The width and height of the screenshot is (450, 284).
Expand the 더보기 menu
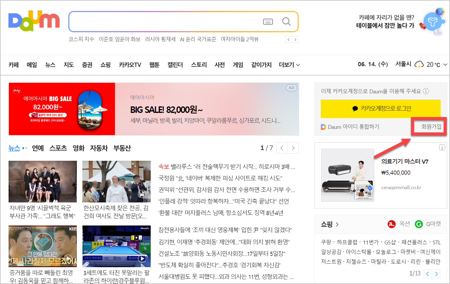(290, 65)
